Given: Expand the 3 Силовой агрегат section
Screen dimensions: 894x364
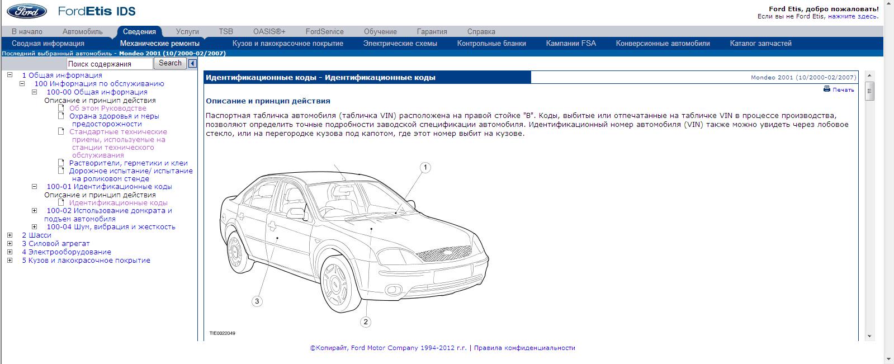Looking at the screenshot, I should pos(10,243).
